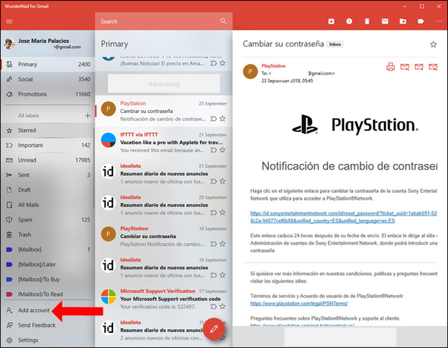Open the Sony password reset link
This screenshot has width=448, height=348.
tap(344, 217)
